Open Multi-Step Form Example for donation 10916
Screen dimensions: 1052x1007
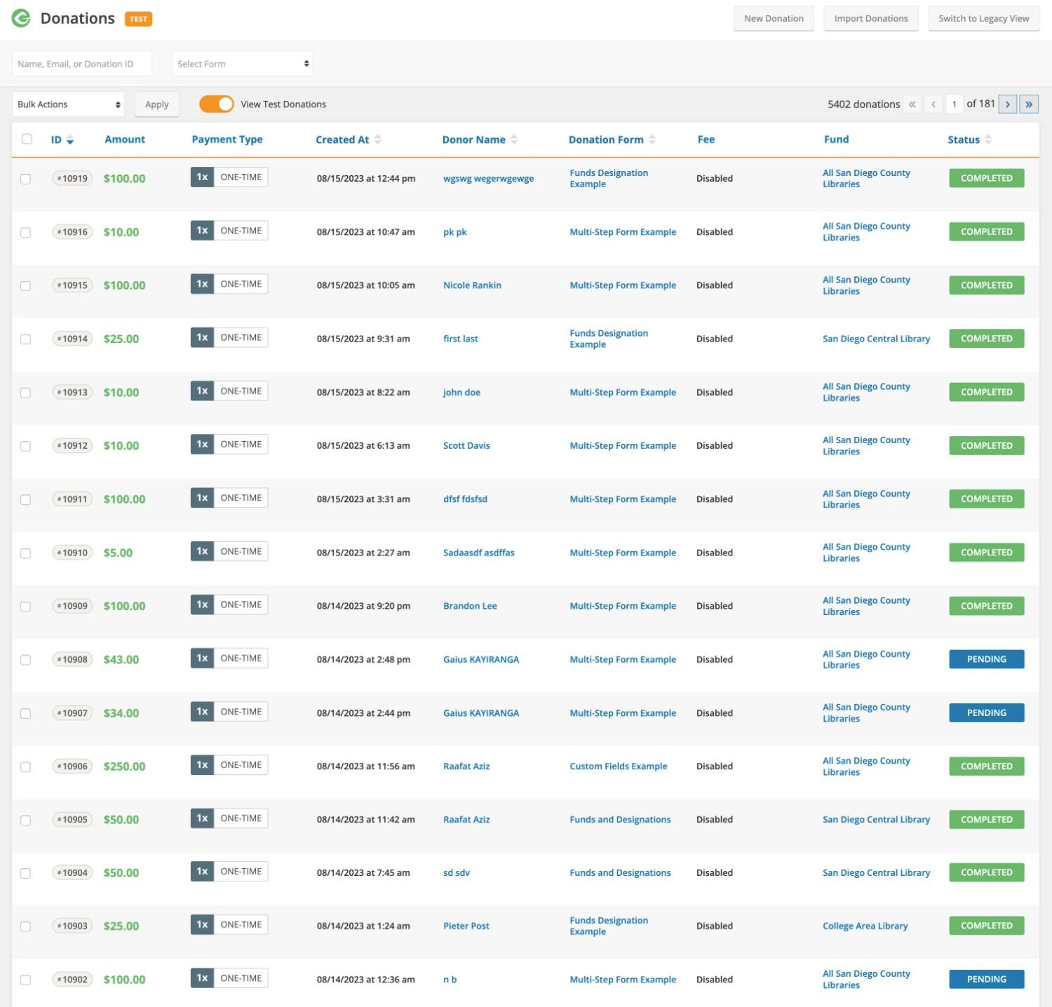point(623,232)
